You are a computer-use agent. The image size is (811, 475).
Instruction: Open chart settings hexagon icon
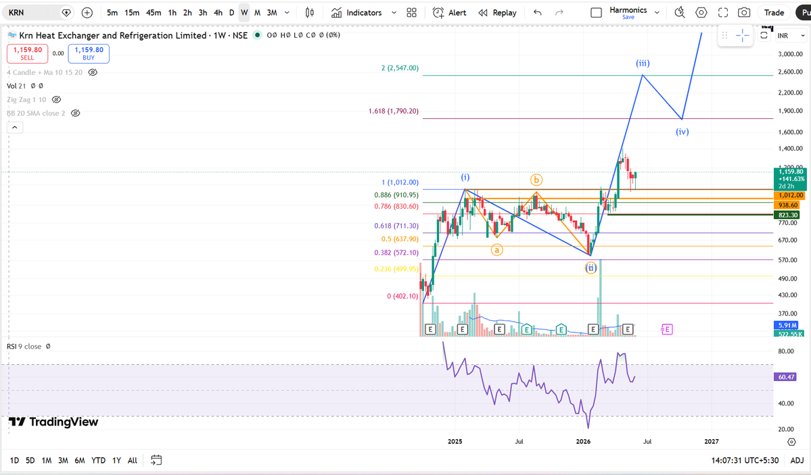tap(701, 13)
